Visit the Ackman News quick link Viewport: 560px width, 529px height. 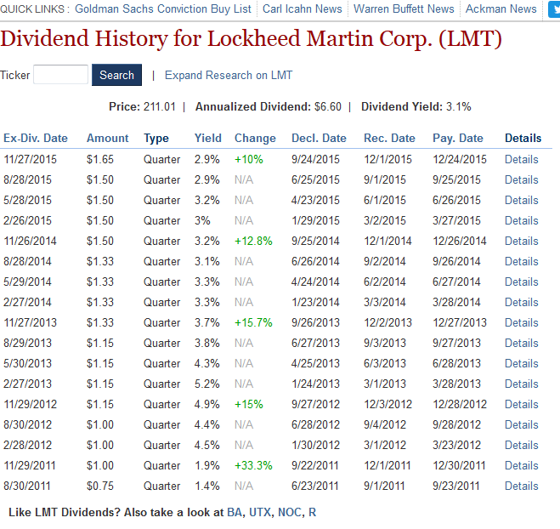click(x=501, y=9)
